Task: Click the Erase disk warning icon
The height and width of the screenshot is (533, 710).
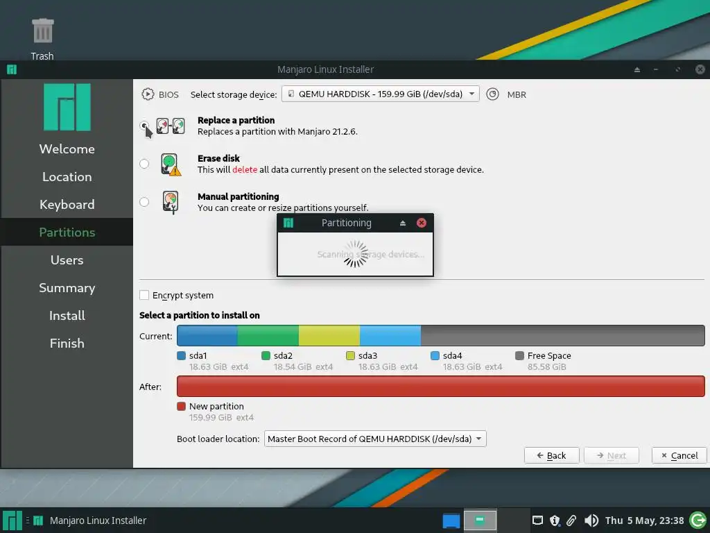Action: coord(171,164)
